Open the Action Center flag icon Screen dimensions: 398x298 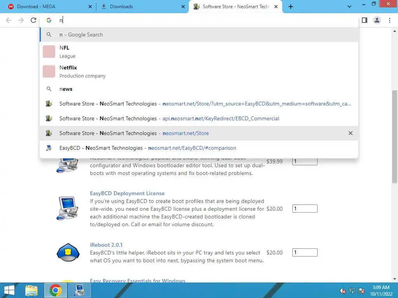pyautogui.click(x=361, y=291)
